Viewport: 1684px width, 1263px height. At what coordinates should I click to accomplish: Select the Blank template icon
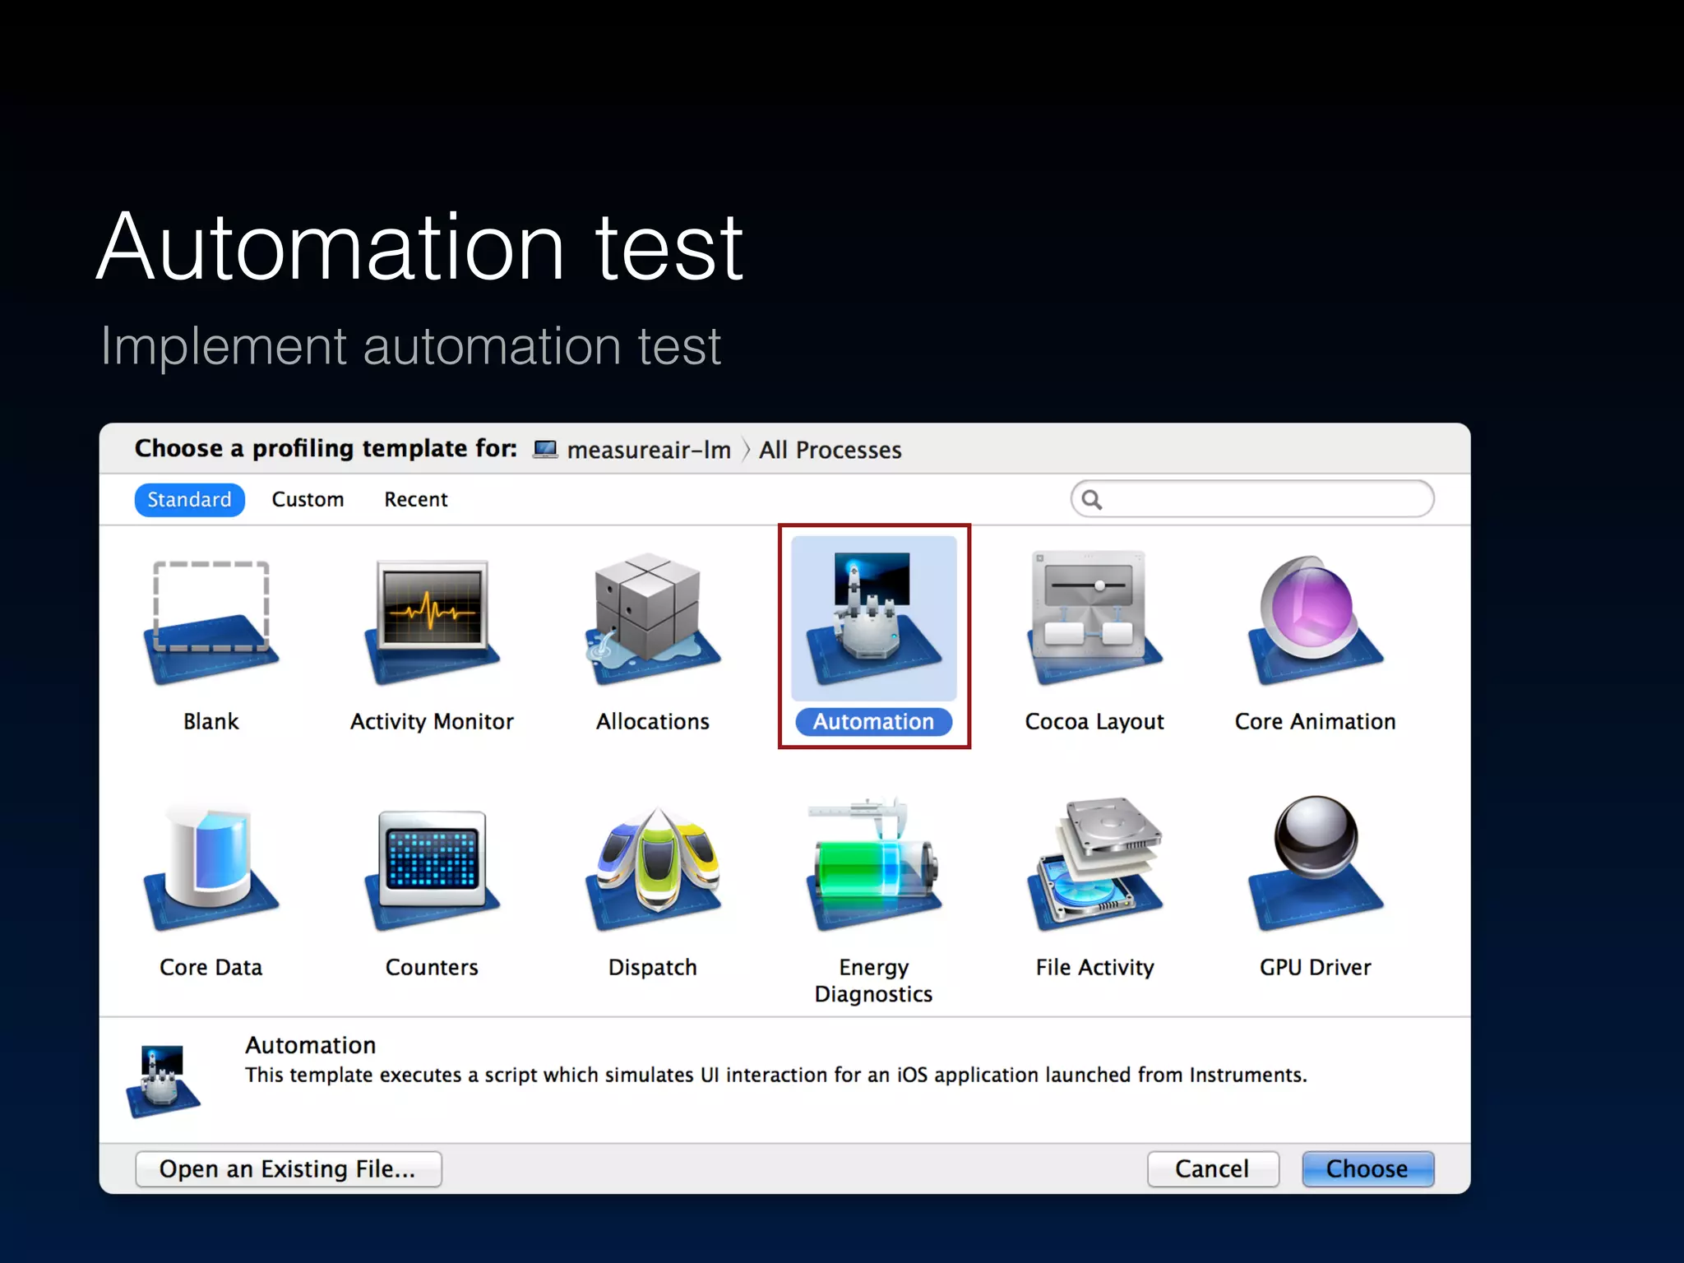click(211, 622)
